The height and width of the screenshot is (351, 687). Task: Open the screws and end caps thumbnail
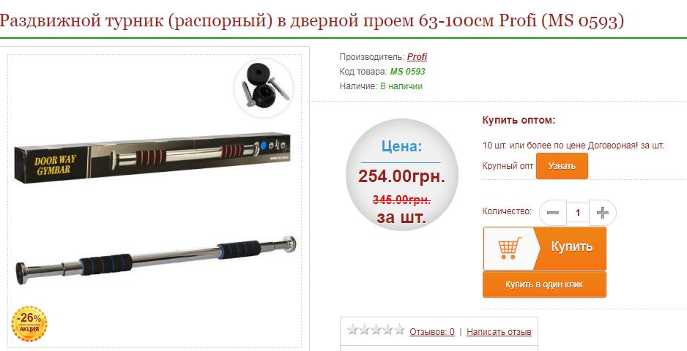click(x=264, y=88)
